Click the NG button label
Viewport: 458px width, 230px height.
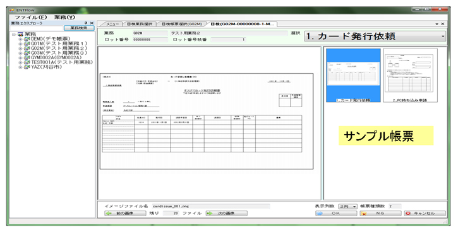(x=380, y=214)
